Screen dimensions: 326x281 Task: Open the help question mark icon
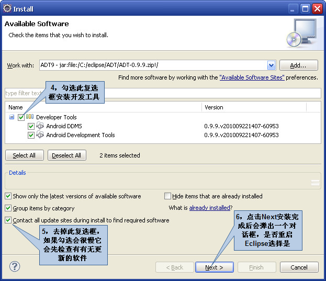click(15, 266)
